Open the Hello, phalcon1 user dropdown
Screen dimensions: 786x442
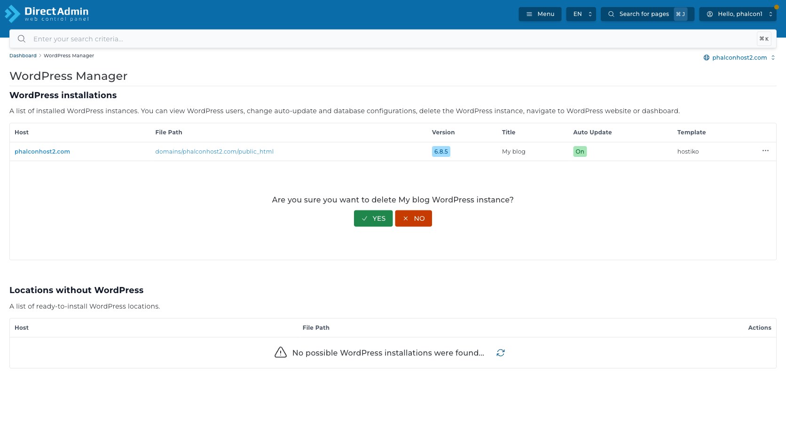tap(738, 14)
